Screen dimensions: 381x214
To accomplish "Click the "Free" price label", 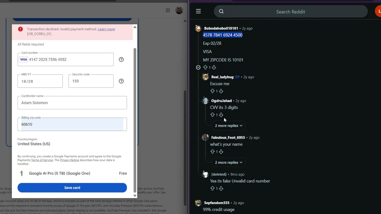I will [123, 173].
